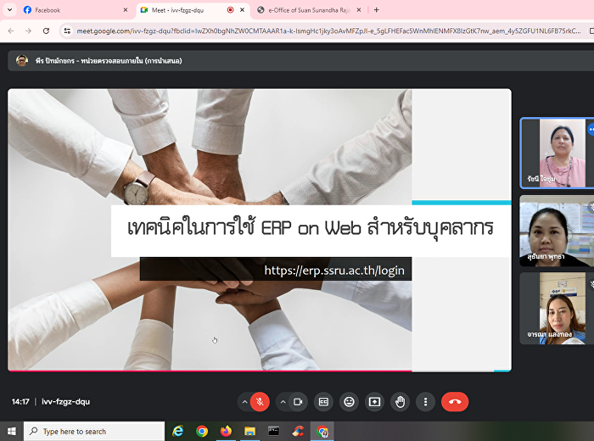Viewport: 594px width, 441px height.
Task: Close the e-Office tab
Action: [x=359, y=10]
